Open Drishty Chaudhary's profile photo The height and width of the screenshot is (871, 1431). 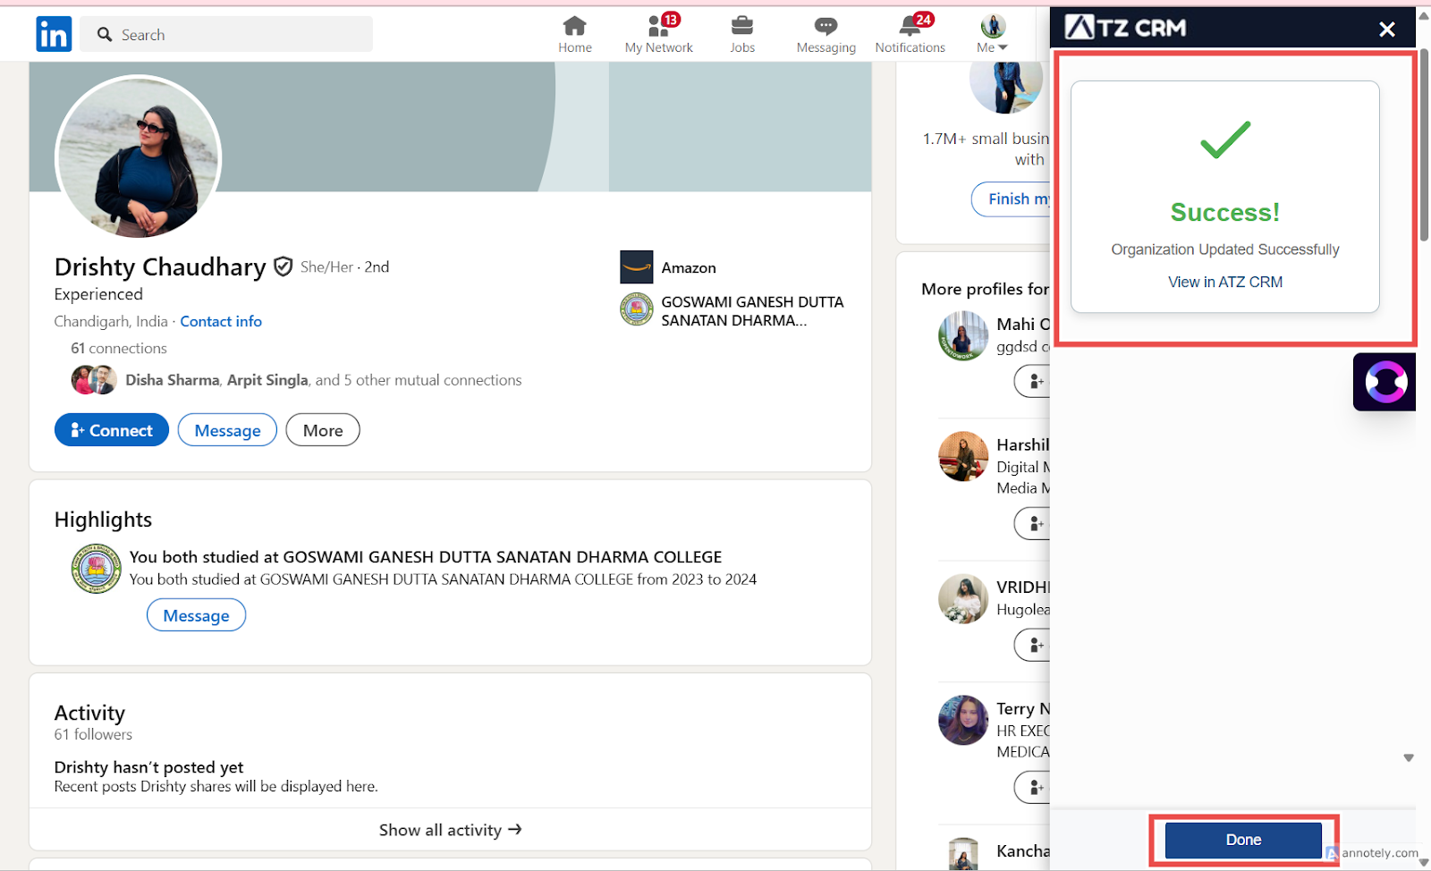139,157
